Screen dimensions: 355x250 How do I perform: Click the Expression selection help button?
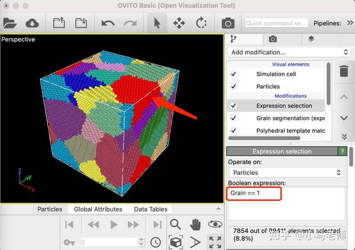point(343,151)
